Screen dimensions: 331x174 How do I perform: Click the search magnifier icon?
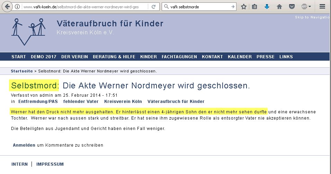click(x=166, y=7)
